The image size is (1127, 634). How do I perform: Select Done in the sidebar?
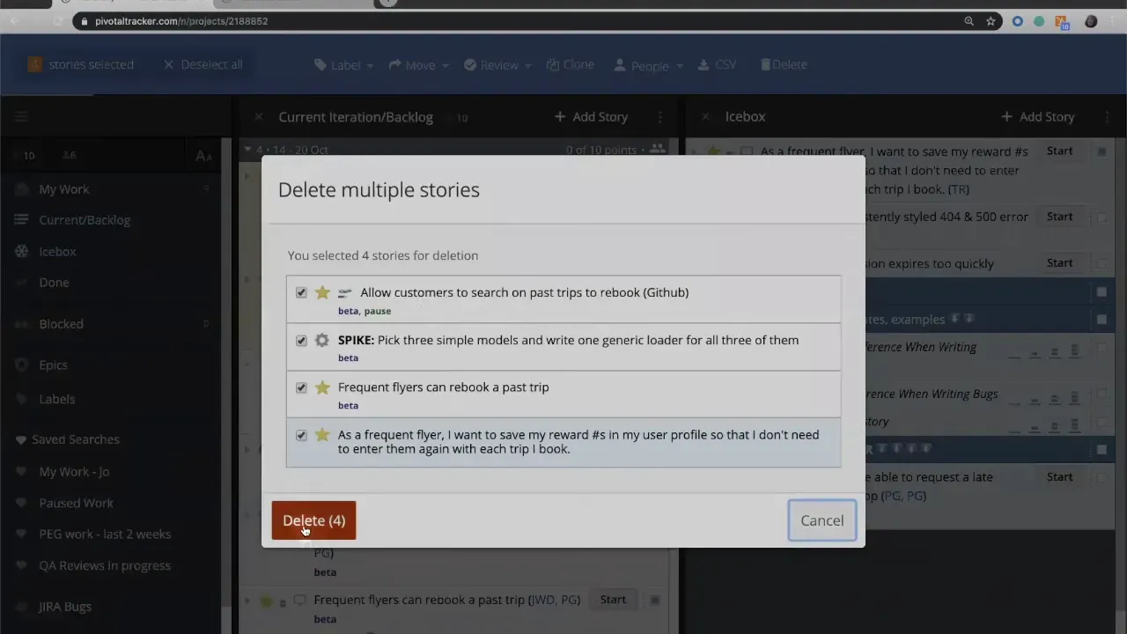[x=54, y=282]
